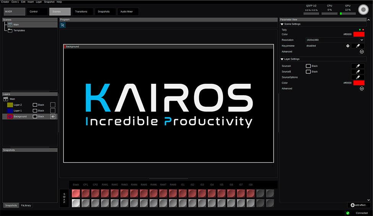Select the Templates folder icon

[10, 31]
